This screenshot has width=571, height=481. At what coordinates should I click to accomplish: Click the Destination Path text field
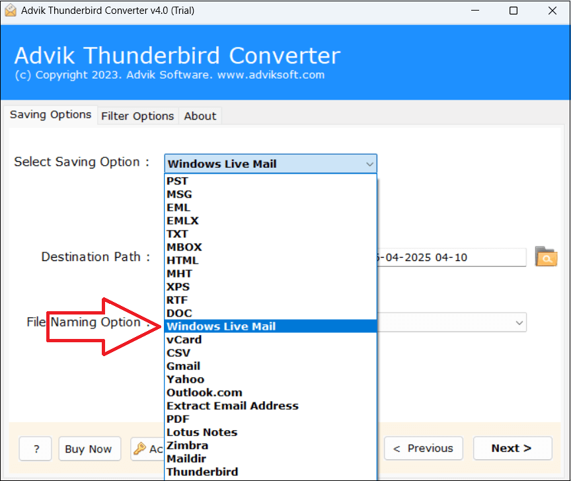pos(451,258)
